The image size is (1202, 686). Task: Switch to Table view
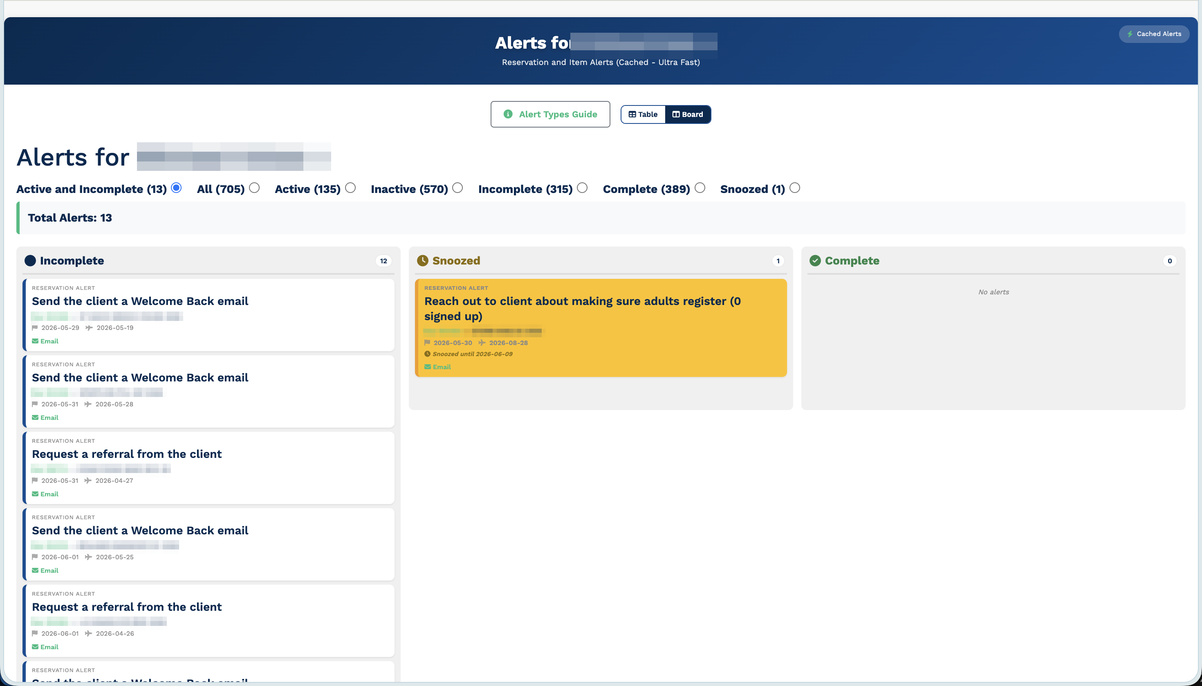pyautogui.click(x=643, y=114)
